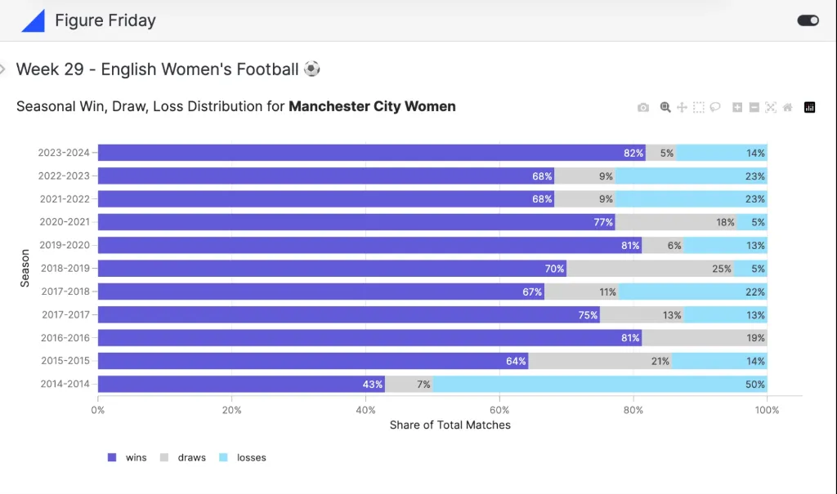The width and height of the screenshot is (837, 494).
Task: Expand the left sidebar chevron
Action: click(x=3, y=69)
